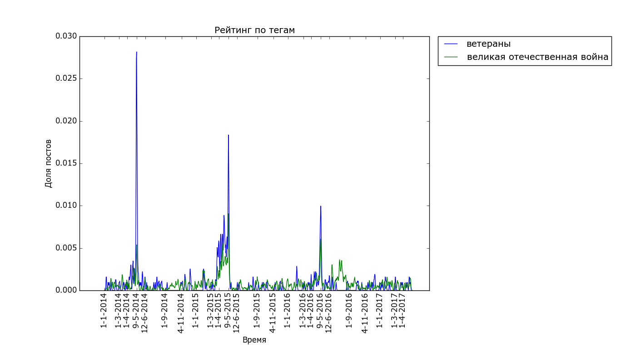Click x-axis date label 1-1-2015

point(195,311)
